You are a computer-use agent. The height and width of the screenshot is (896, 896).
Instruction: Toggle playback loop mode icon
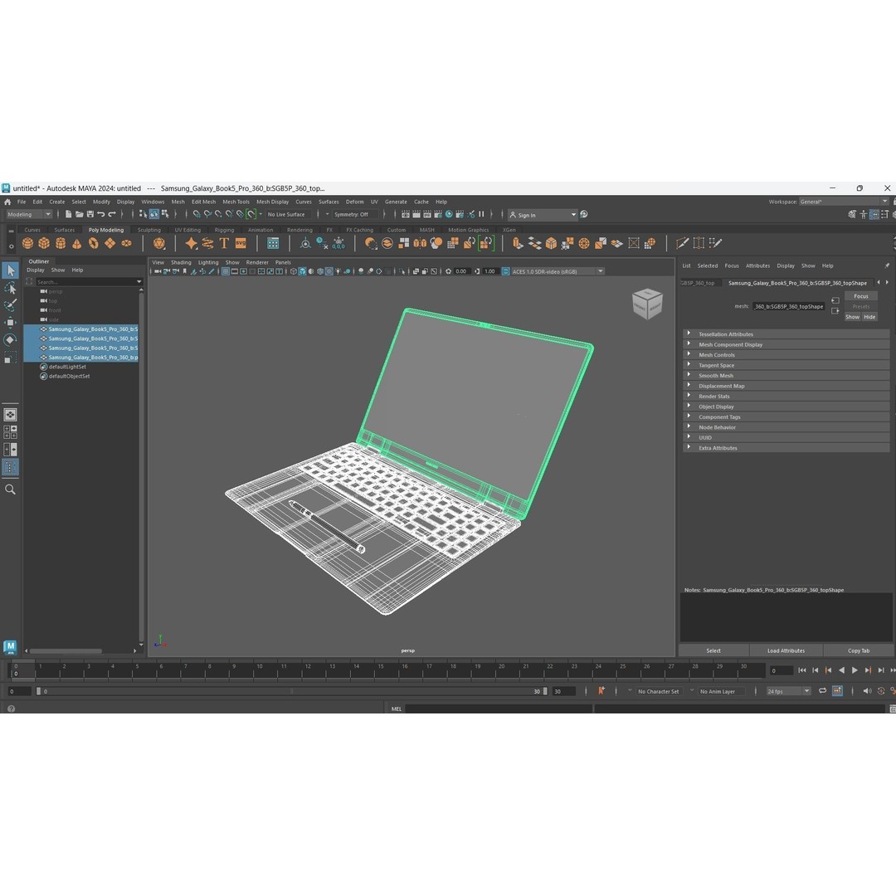tap(822, 691)
